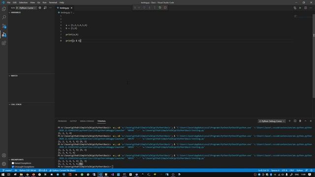
Task: Switch to the Problems panel tab
Action: (63, 121)
